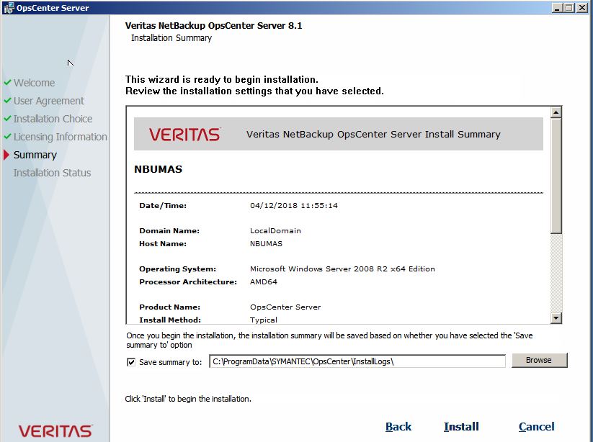Select the User Agreement step
Image resolution: width=593 pixels, height=442 pixels.
(48, 101)
